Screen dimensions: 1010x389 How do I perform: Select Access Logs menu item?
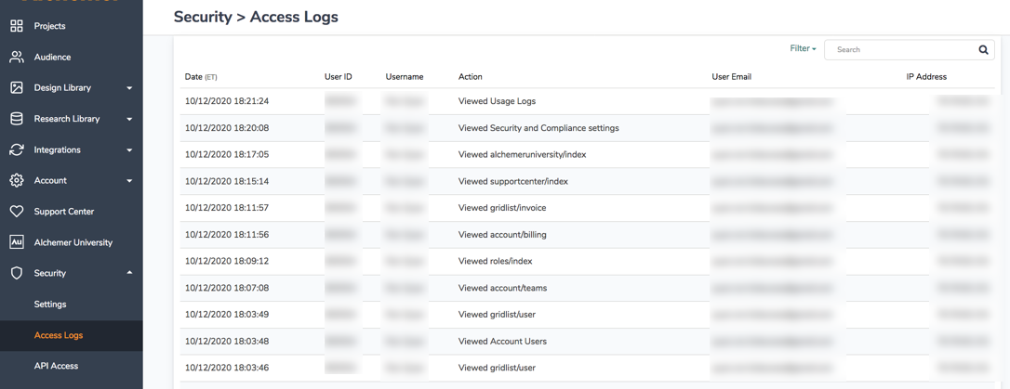(59, 335)
